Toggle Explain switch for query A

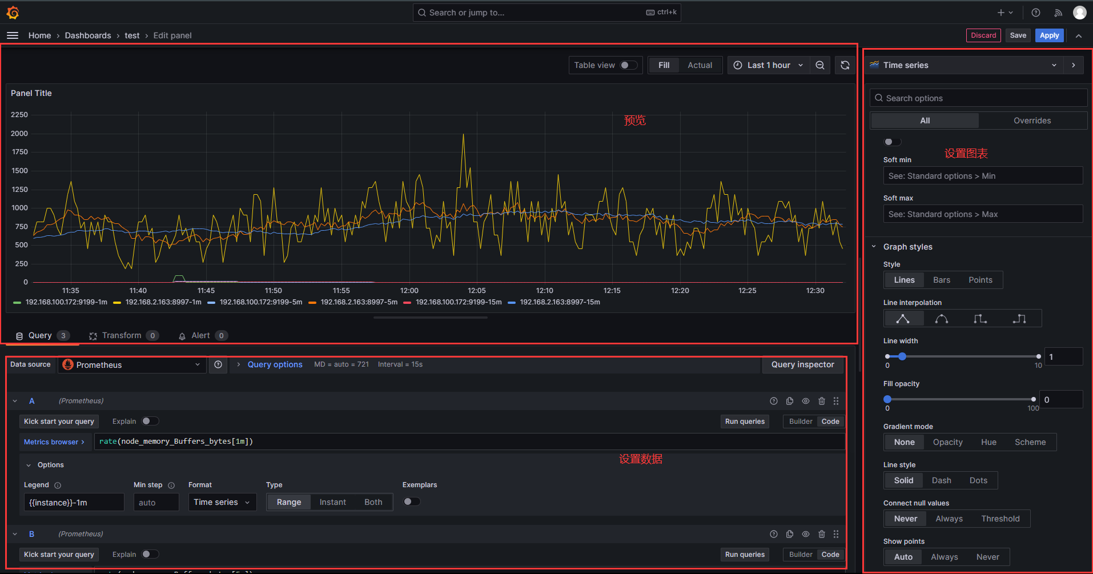click(x=150, y=421)
